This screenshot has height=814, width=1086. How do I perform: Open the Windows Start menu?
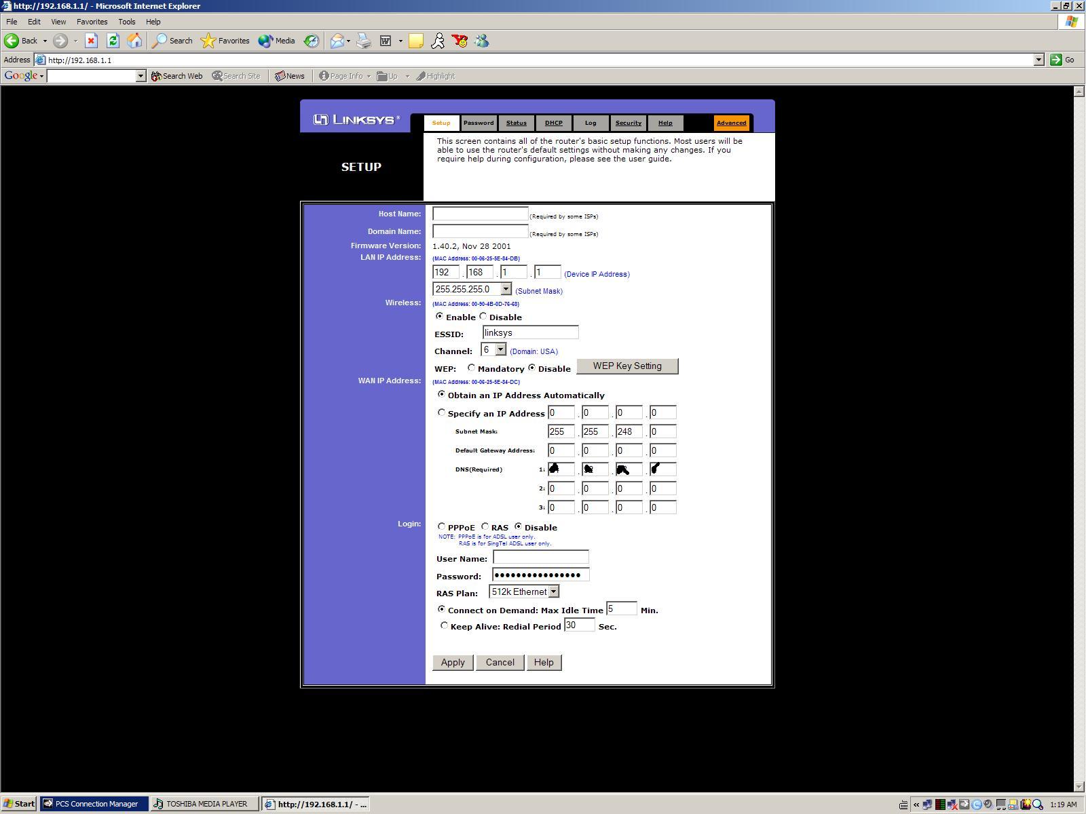click(x=19, y=804)
